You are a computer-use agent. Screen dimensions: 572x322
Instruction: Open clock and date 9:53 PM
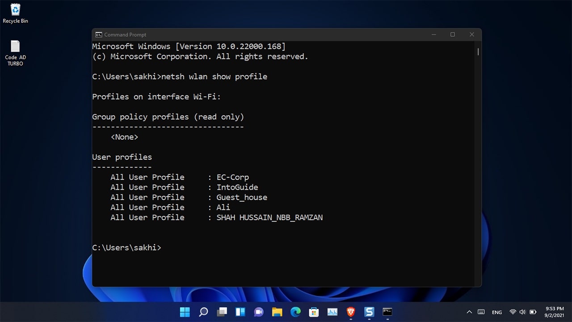click(x=555, y=312)
